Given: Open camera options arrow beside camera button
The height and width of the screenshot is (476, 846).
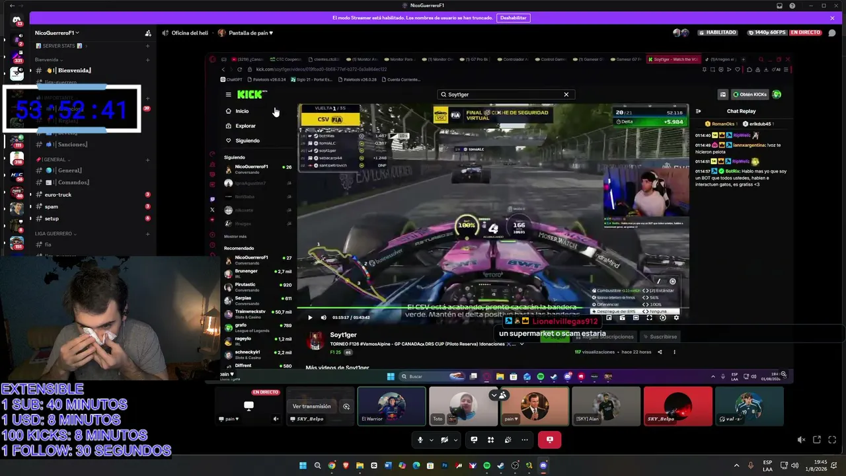Looking at the screenshot, I should (x=455, y=440).
